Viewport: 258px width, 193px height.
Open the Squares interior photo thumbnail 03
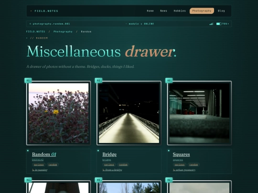[199, 113]
